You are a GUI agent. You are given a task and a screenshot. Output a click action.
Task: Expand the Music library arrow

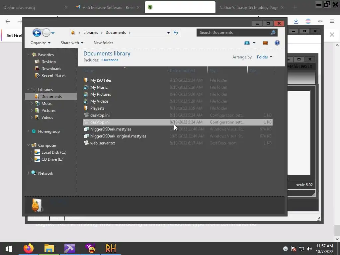32,104
